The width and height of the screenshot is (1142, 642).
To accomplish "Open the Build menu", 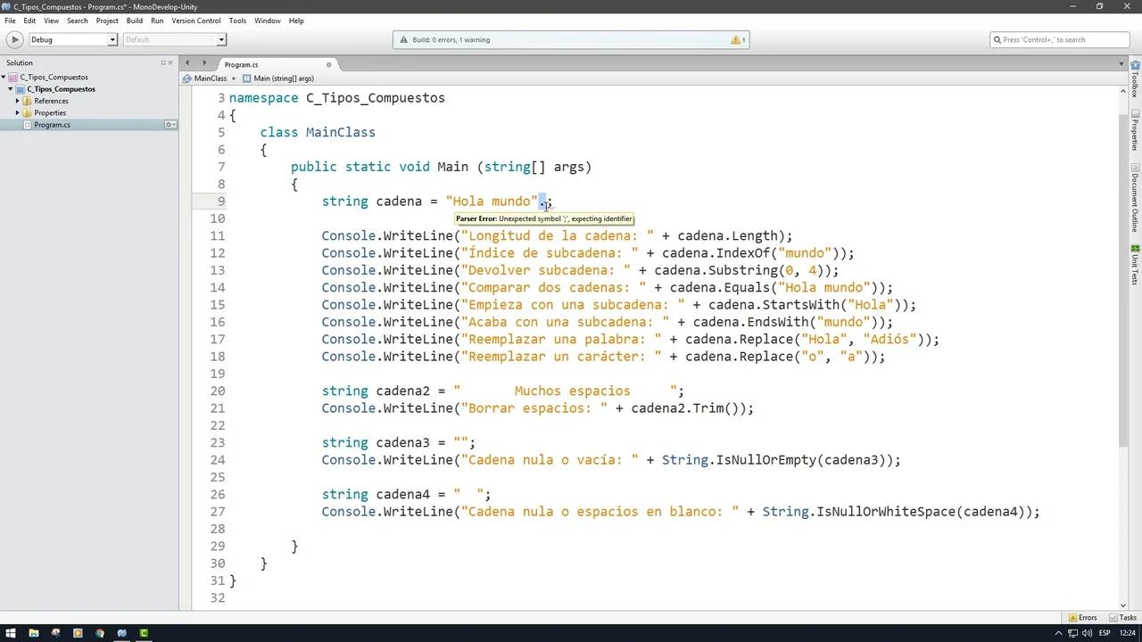I will [134, 21].
